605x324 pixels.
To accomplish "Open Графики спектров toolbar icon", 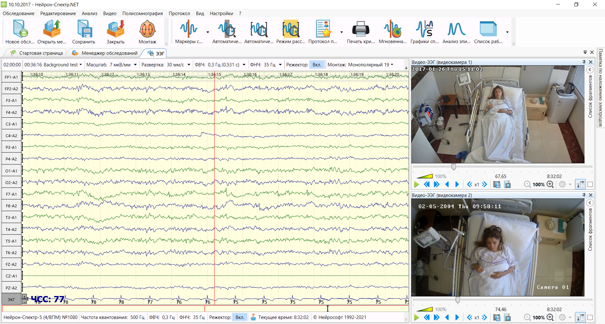I will (x=424, y=32).
